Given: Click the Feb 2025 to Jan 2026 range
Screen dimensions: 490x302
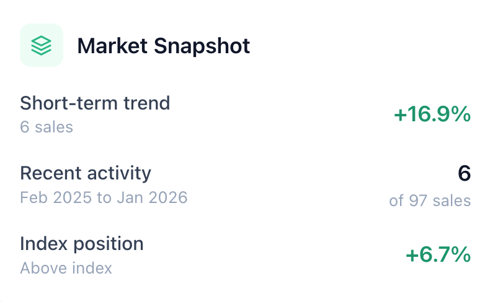Looking at the screenshot, I should point(104,197).
